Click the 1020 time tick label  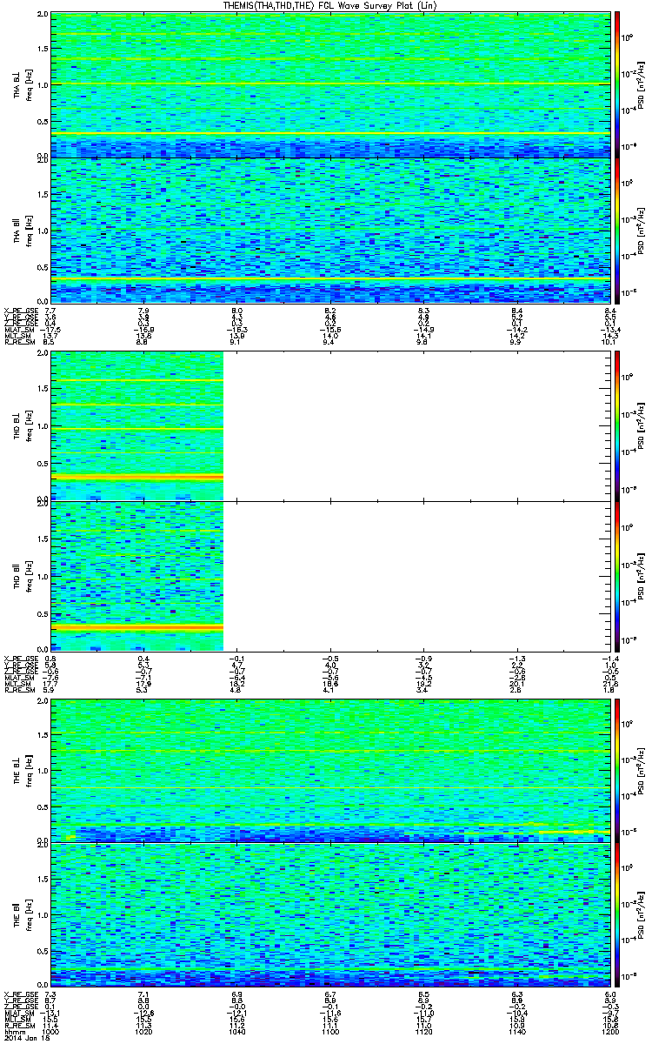point(144,1031)
